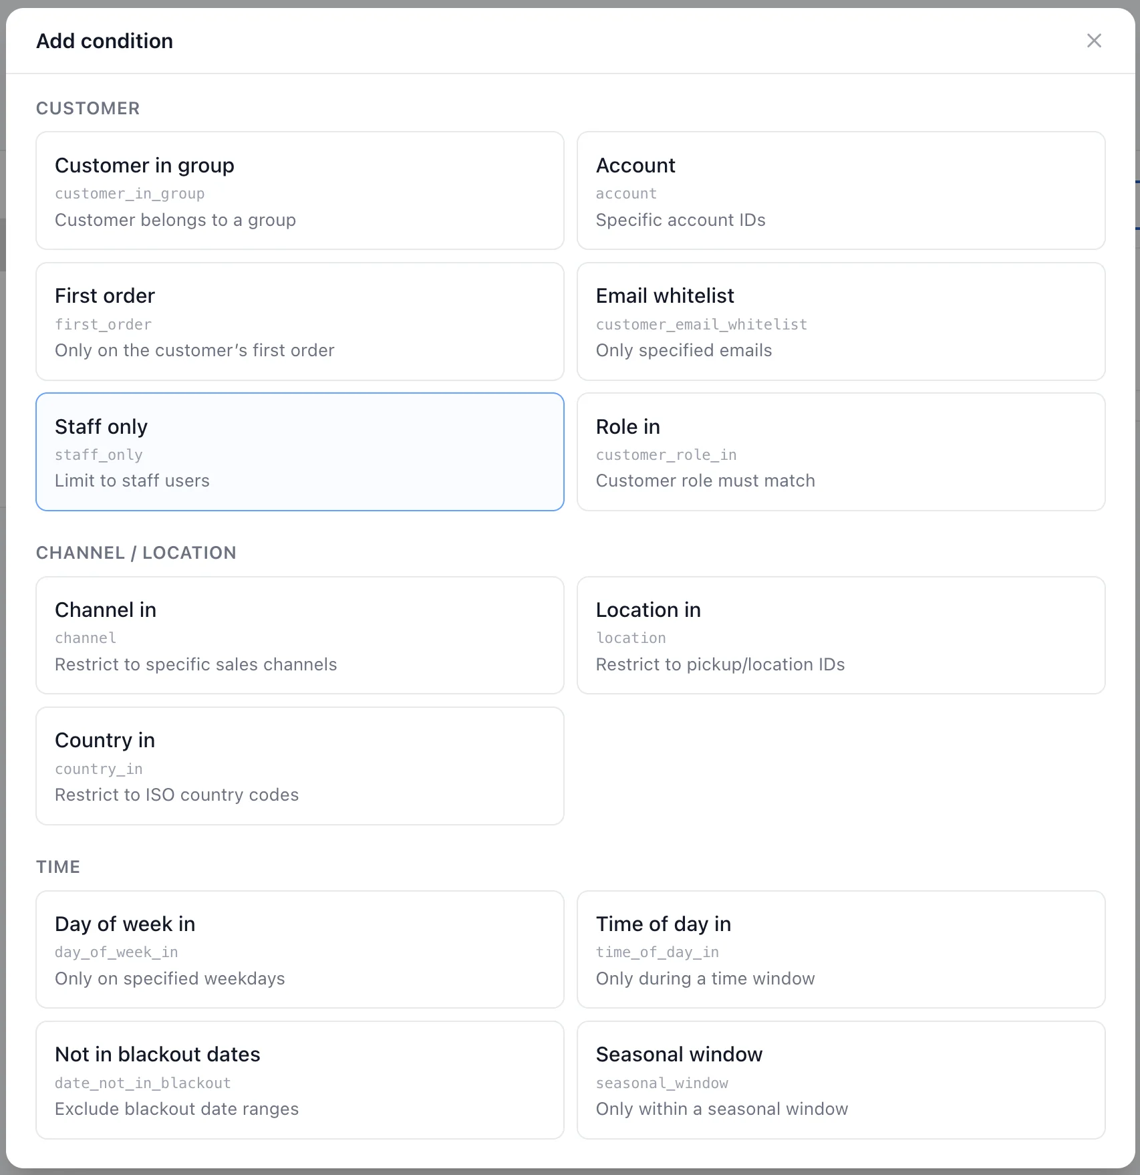Choose the Seasonal window condition

[x=841, y=1080]
